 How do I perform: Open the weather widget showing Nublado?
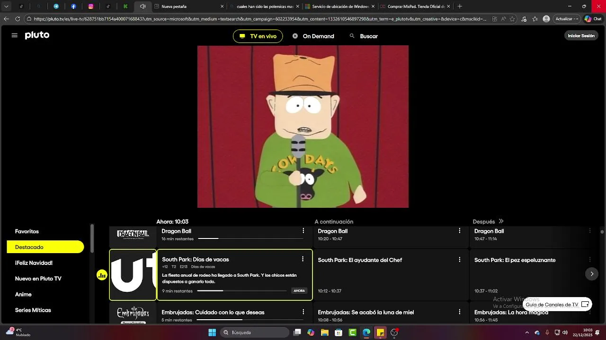[19, 332]
